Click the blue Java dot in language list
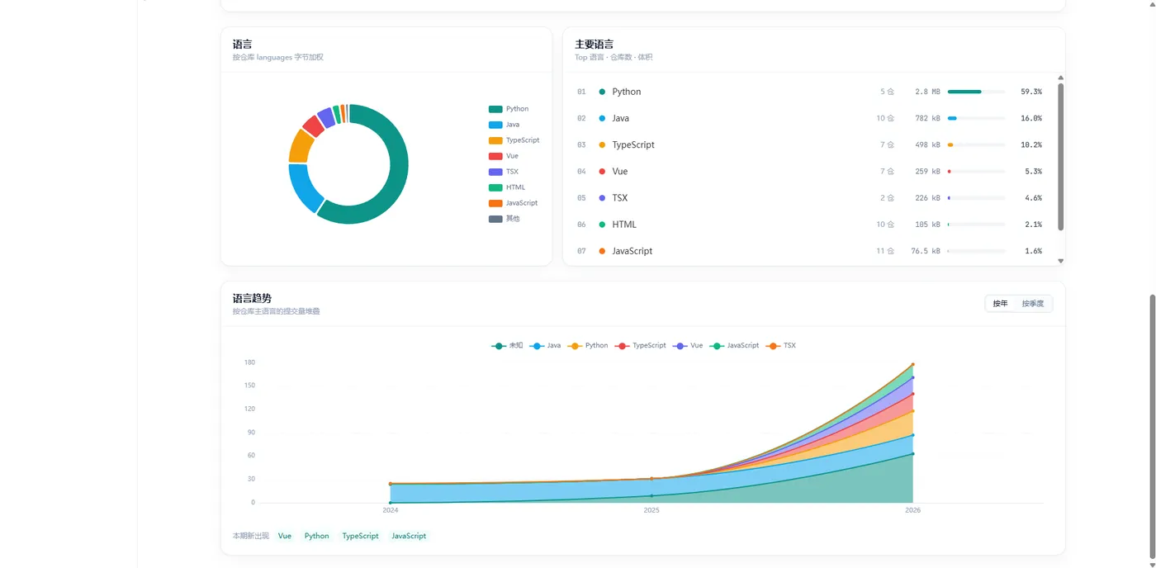 pos(602,118)
